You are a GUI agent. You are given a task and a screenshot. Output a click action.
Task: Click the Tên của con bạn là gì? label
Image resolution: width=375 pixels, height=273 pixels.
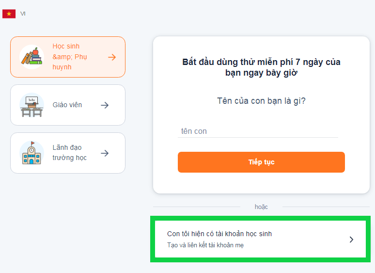pyautogui.click(x=261, y=101)
